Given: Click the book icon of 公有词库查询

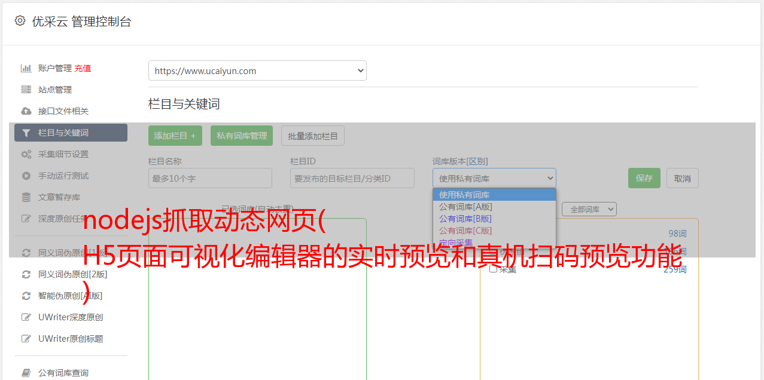Looking at the screenshot, I should click(26, 373).
